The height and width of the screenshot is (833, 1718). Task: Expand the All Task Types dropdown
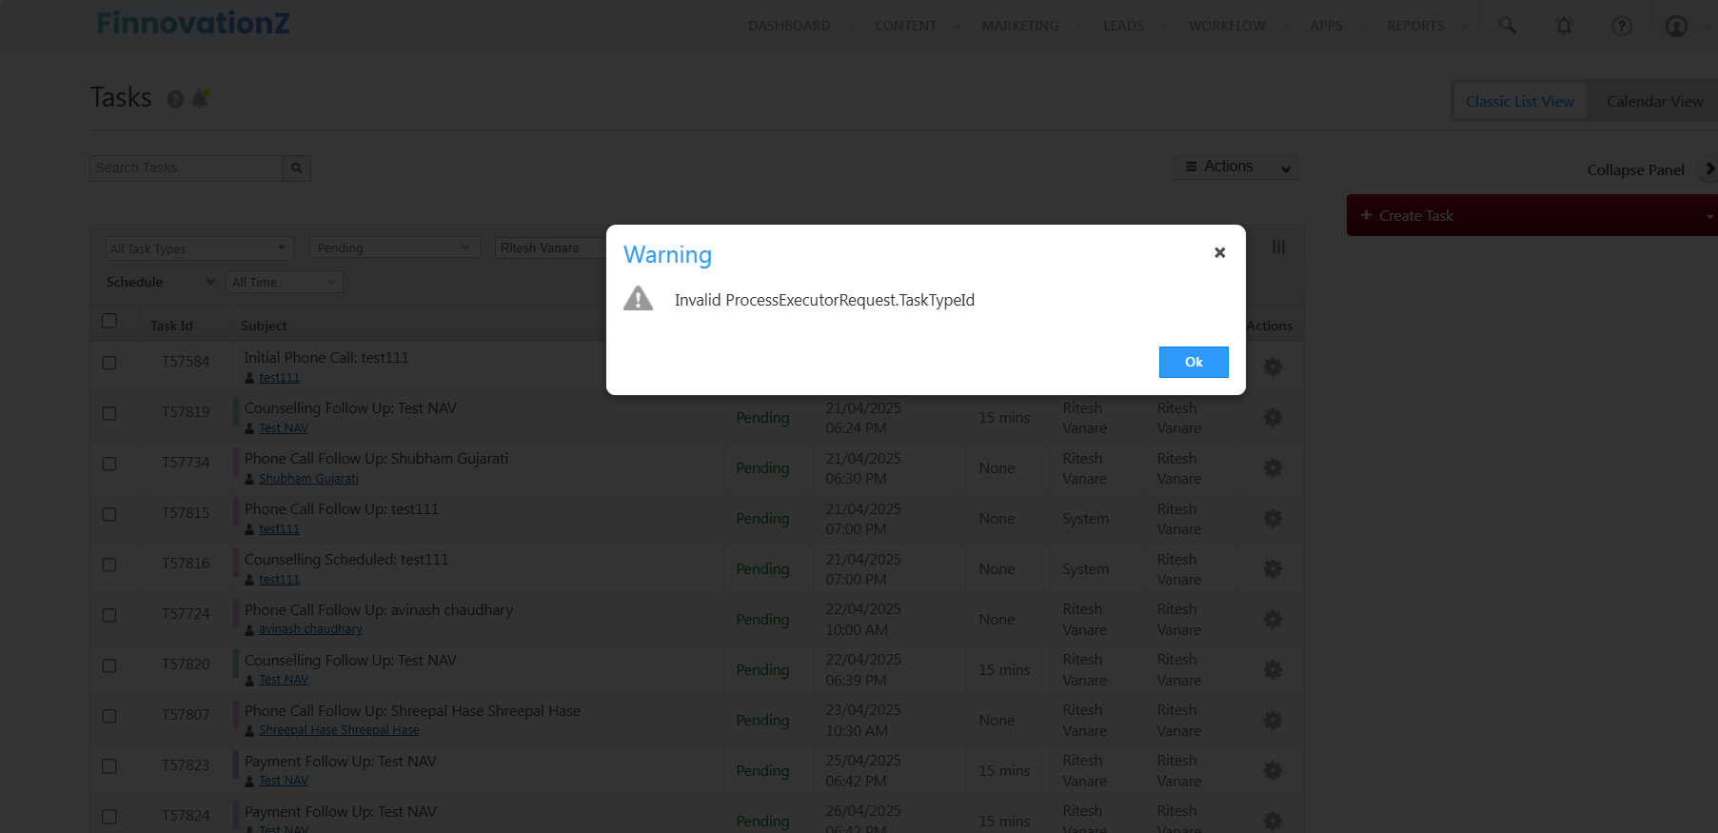point(199,248)
